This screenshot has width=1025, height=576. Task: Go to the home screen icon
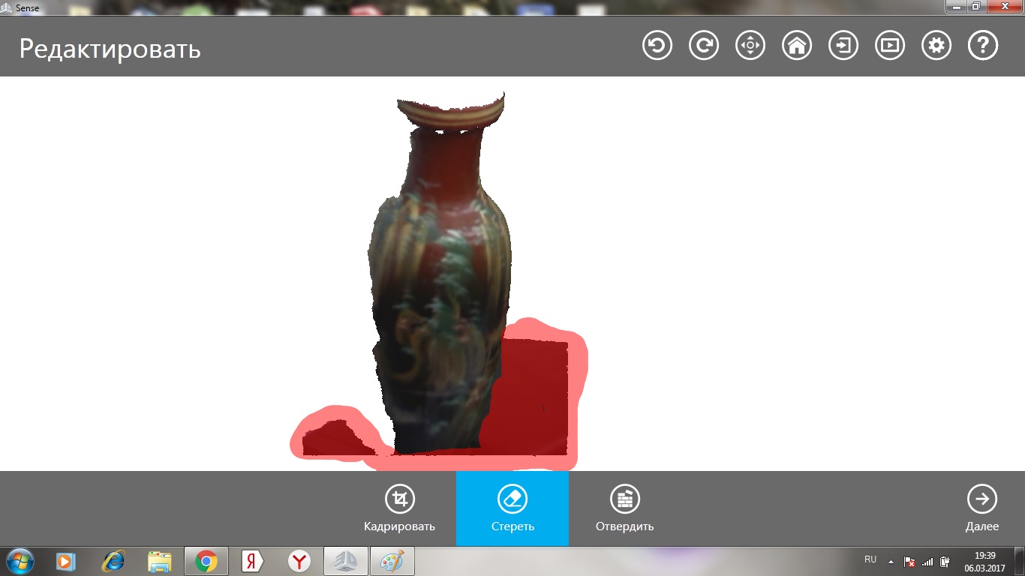(x=797, y=46)
